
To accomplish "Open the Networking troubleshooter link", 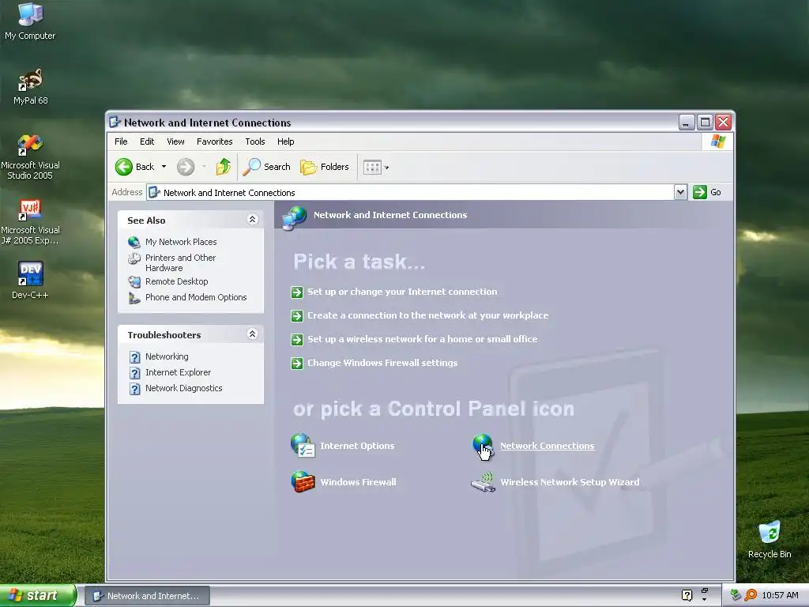I will tap(167, 356).
